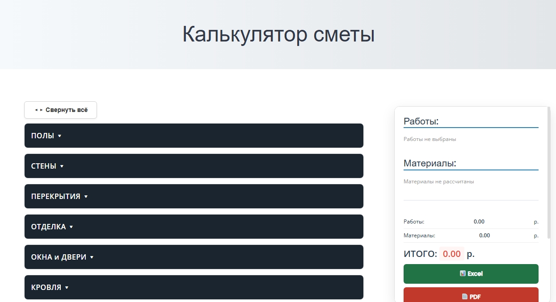Click the triangle icon next to ПОЛЫ
The image size is (556, 302).
pyautogui.click(x=60, y=136)
